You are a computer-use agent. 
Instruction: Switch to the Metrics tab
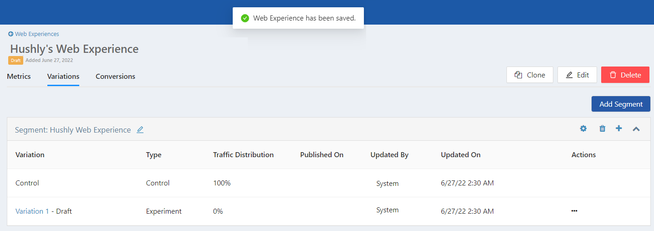(19, 76)
